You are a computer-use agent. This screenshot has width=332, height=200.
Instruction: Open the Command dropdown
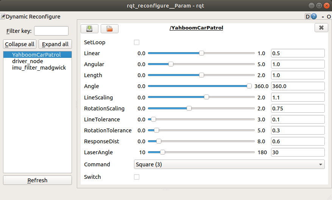click(229, 164)
